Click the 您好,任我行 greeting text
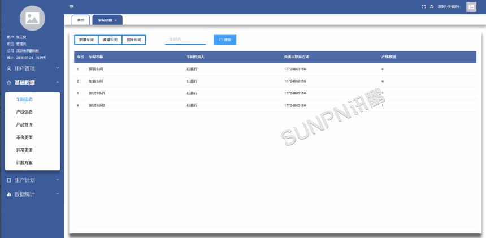Screen dimensions: 486x238 tap(448, 7)
